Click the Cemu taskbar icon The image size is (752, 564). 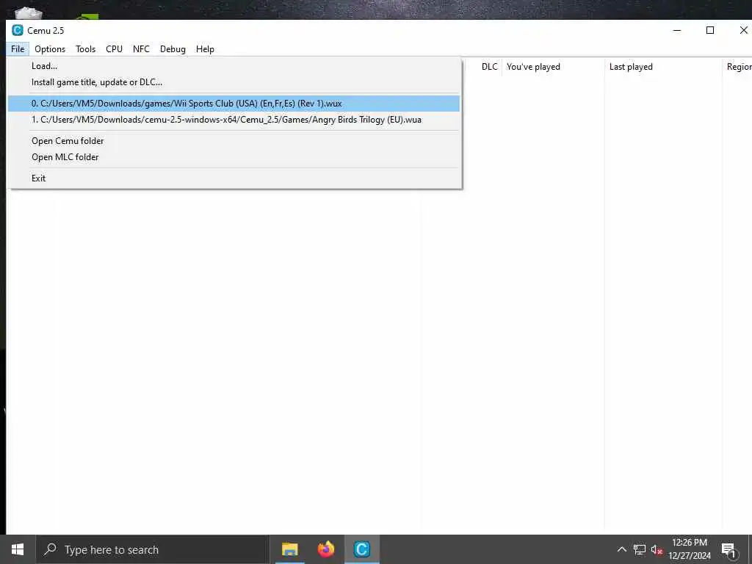pyautogui.click(x=361, y=549)
